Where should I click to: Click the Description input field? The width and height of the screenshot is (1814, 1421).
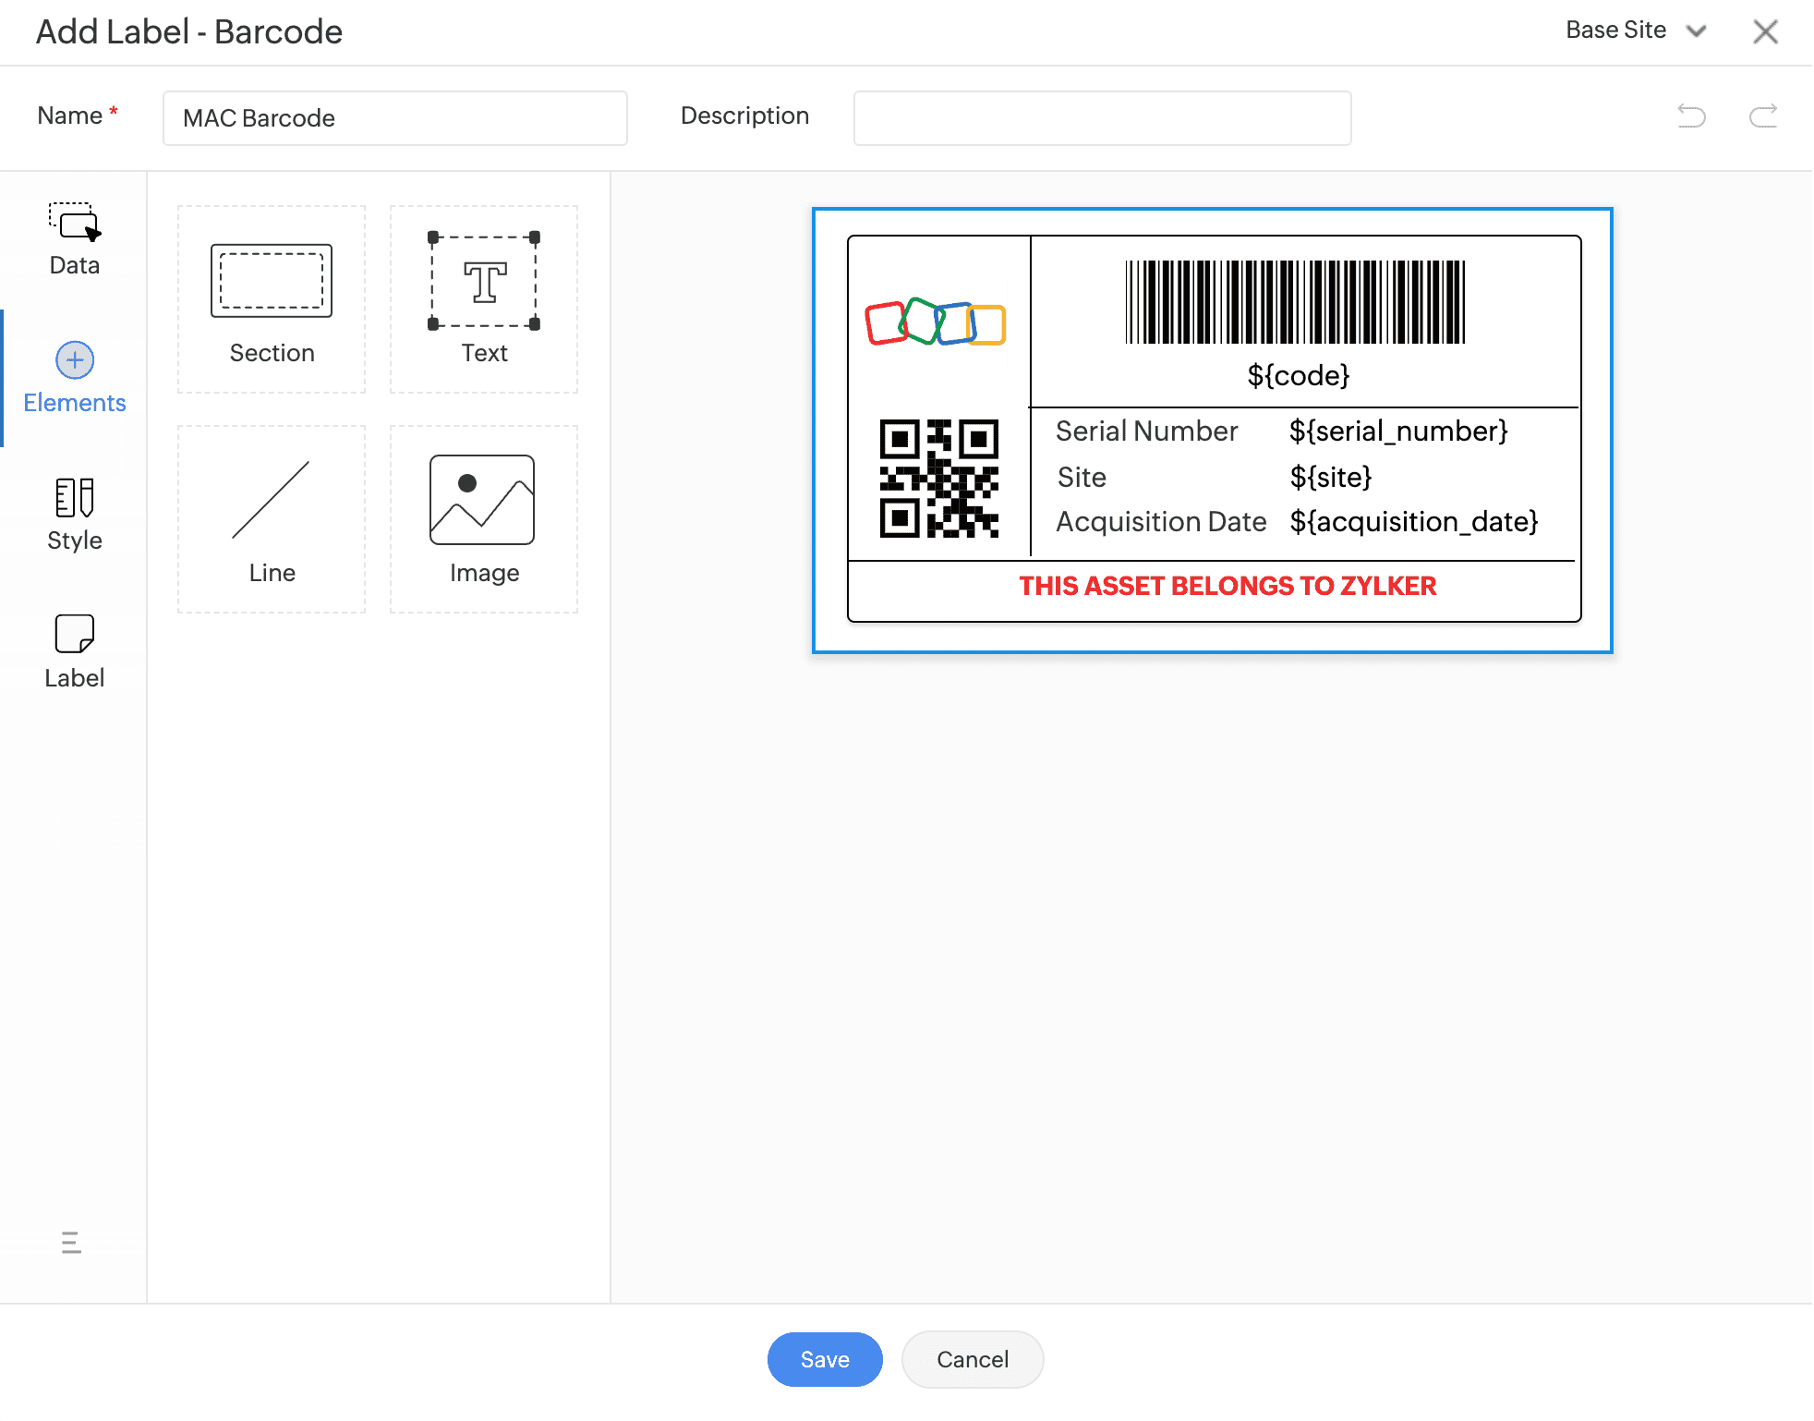tap(1102, 118)
